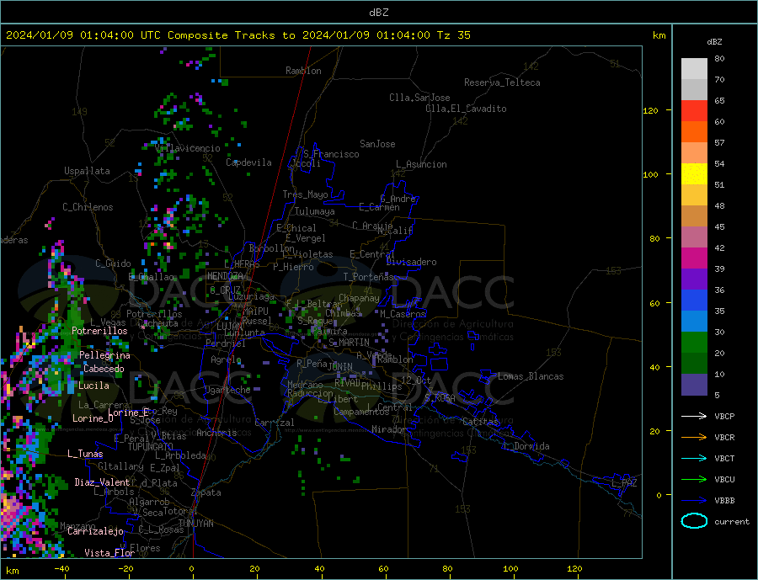Click the 'TUPUNGATO' map label

click(x=151, y=447)
